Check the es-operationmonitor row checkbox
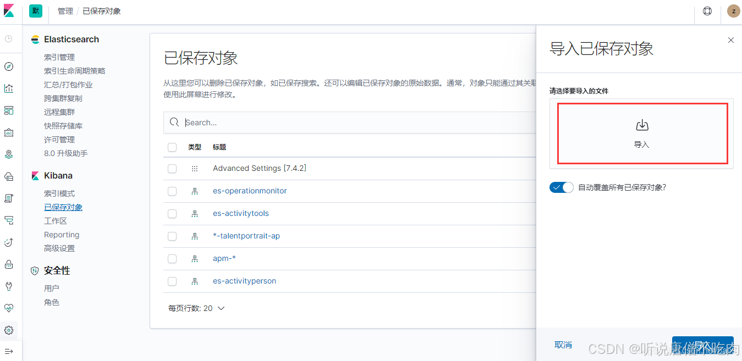The image size is (742, 361). (x=172, y=191)
